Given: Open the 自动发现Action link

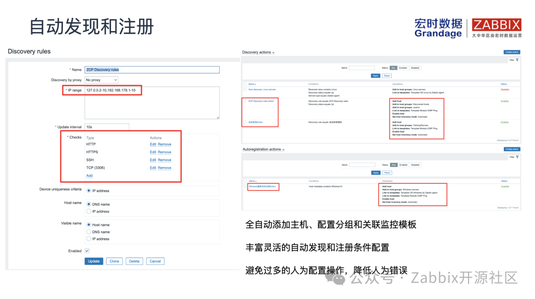Looking at the screenshot, I should (x=256, y=122).
